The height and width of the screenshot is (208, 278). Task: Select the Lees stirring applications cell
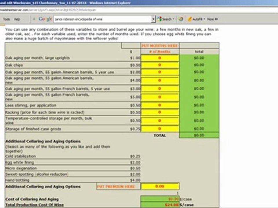pyautogui.click(x=160, y=105)
